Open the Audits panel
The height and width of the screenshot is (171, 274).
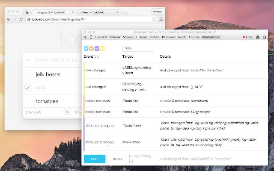182,37
